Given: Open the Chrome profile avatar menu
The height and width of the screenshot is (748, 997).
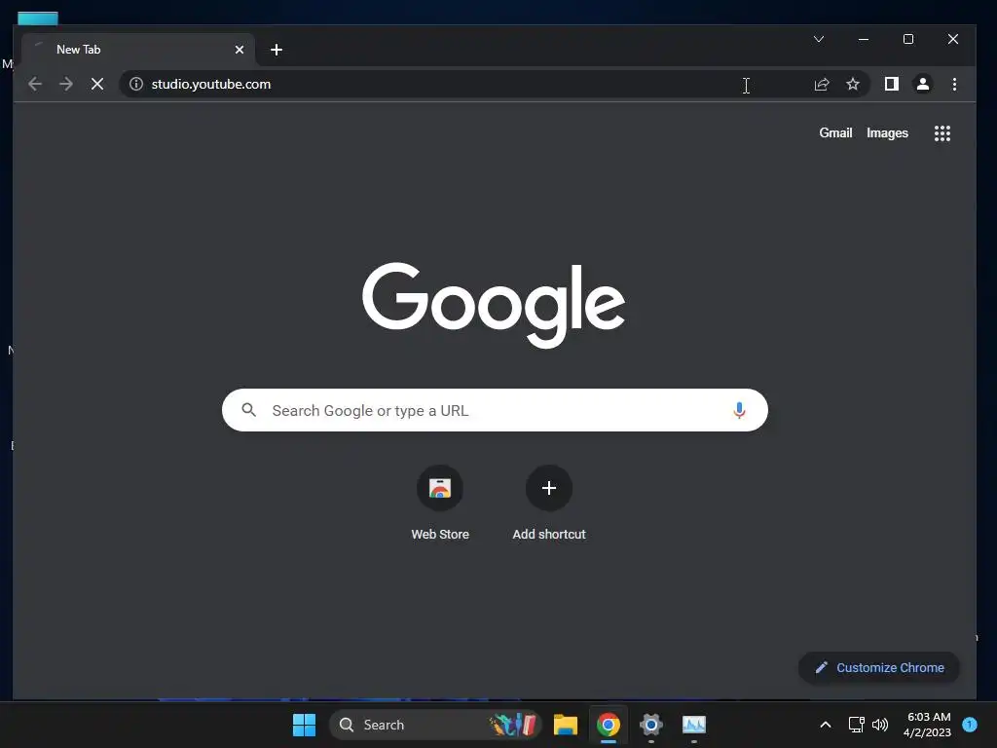Looking at the screenshot, I should click(x=923, y=84).
